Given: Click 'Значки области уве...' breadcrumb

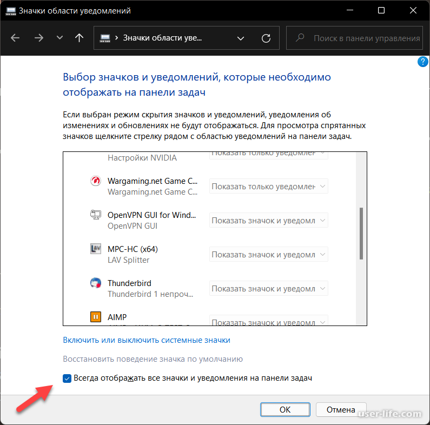Looking at the screenshot, I should (162, 38).
